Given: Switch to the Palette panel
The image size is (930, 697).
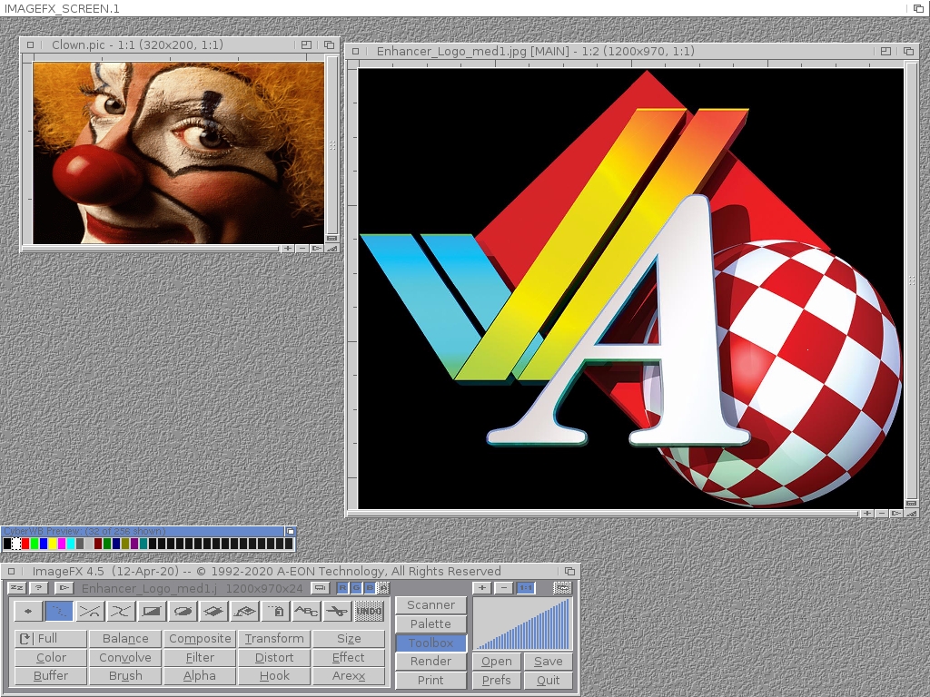Looking at the screenshot, I should click(430, 623).
